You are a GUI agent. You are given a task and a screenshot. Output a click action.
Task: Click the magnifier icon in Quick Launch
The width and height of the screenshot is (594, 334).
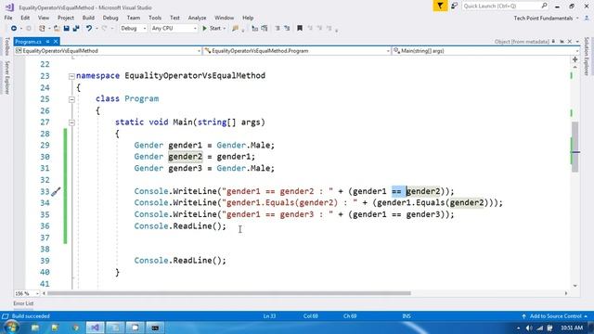point(544,6)
